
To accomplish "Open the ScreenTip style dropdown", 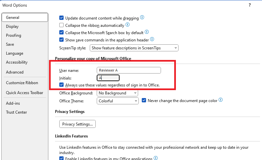I will 134,48.
